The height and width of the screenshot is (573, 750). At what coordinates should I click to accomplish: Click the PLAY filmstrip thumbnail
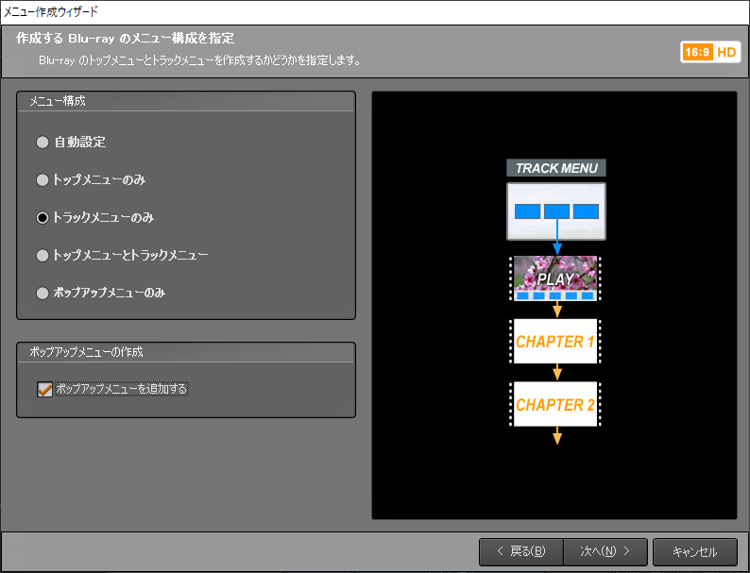pos(555,278)
